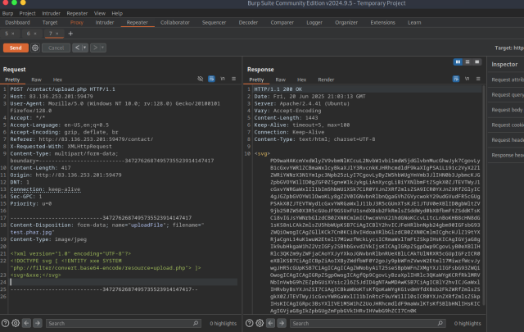Add a new Repeater tab
Image resolution: width=524 pixels, height=332 pixels.
pos(70,34)
